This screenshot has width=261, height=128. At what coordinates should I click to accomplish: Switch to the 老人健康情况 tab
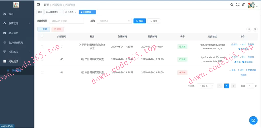[52, 12]
